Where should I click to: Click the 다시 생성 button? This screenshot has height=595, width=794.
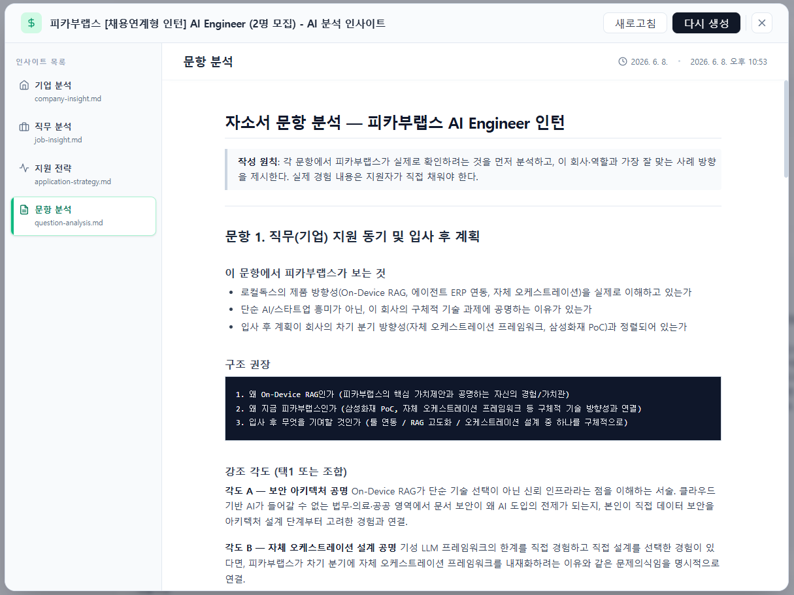(x=706, y=23)
